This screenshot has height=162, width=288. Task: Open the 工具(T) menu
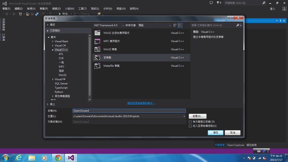point(83,8)
